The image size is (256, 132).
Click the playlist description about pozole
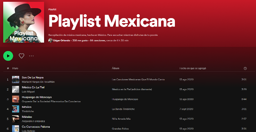point(103,35)
